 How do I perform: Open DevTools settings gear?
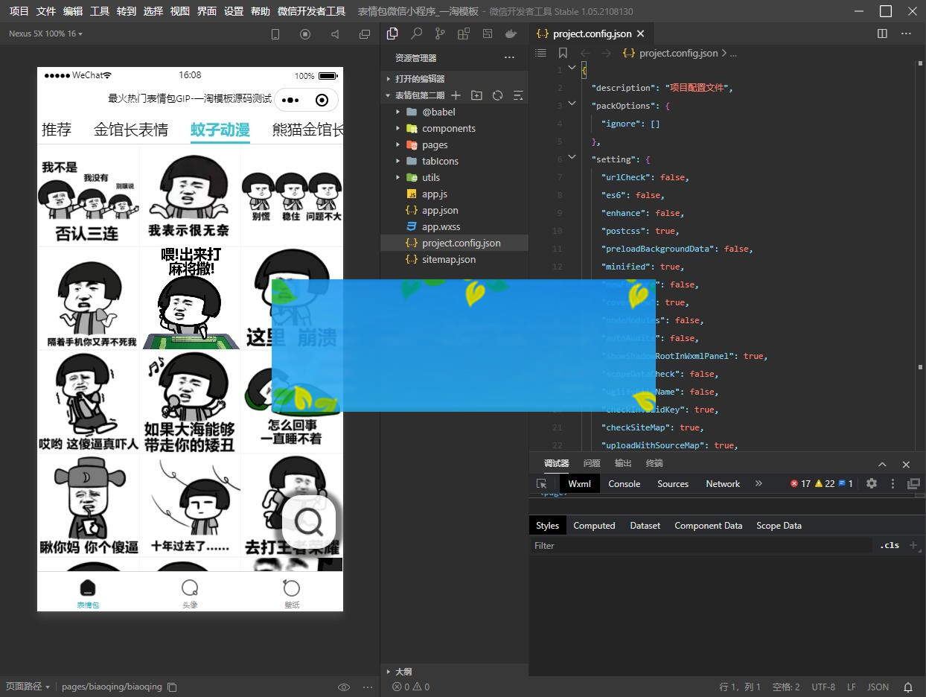[872, 483]
